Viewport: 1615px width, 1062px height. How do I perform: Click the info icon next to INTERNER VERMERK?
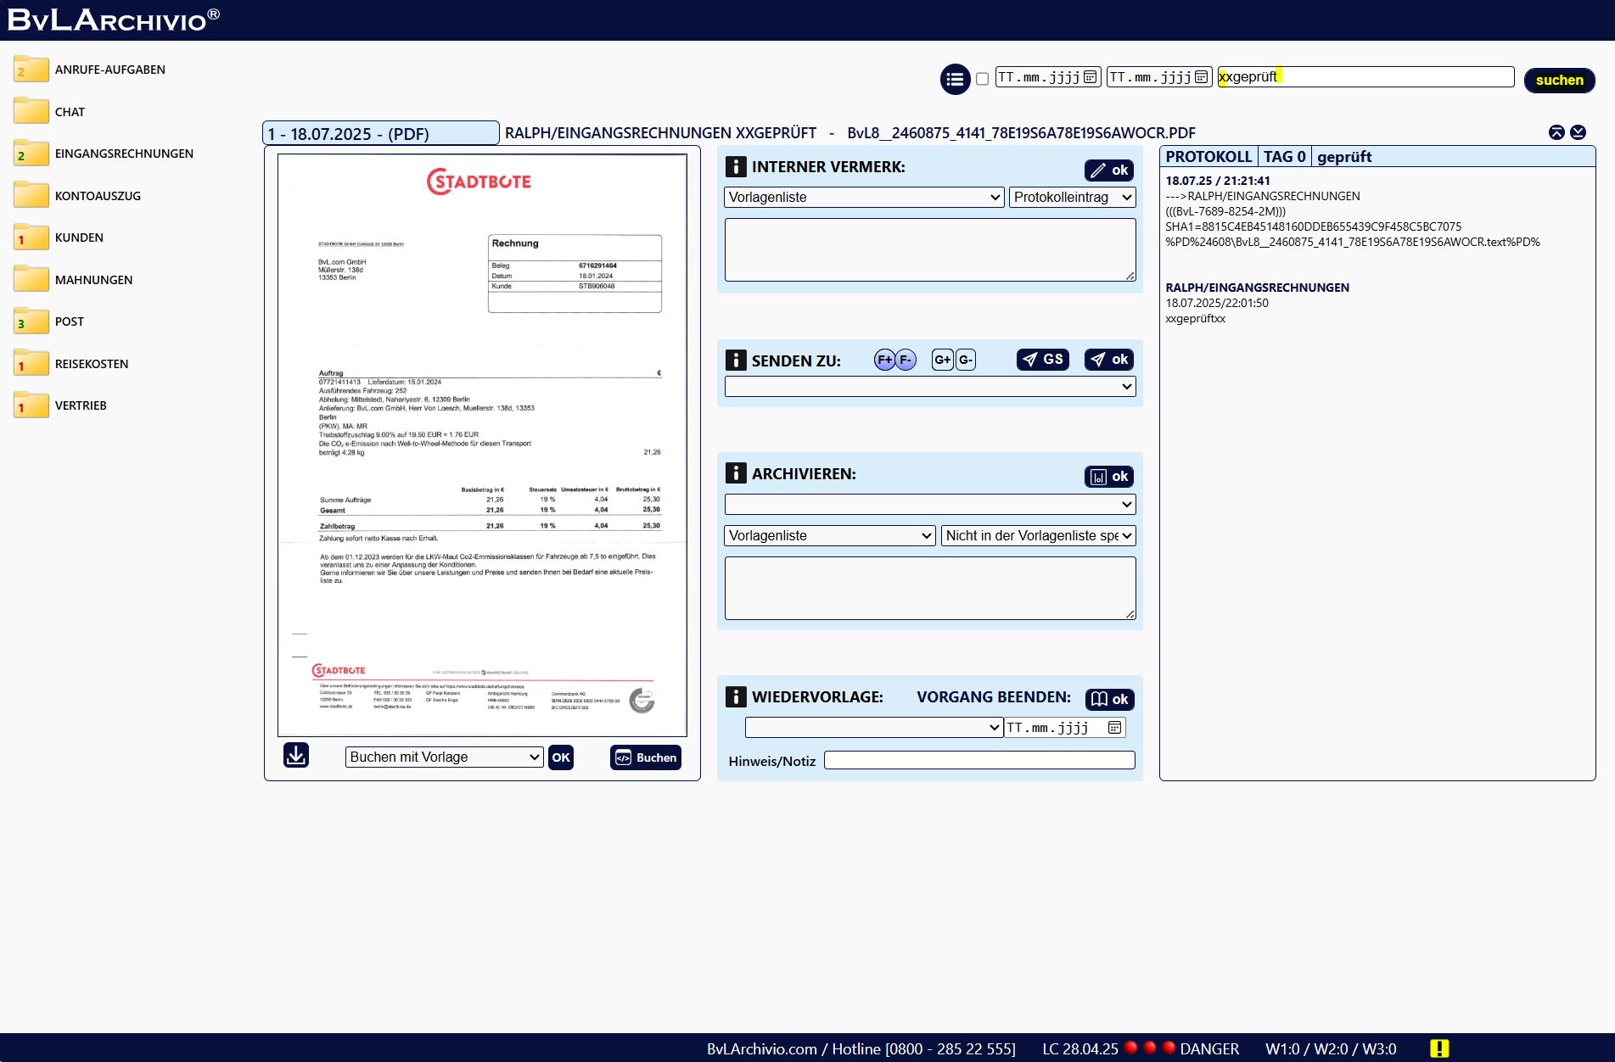735,167
